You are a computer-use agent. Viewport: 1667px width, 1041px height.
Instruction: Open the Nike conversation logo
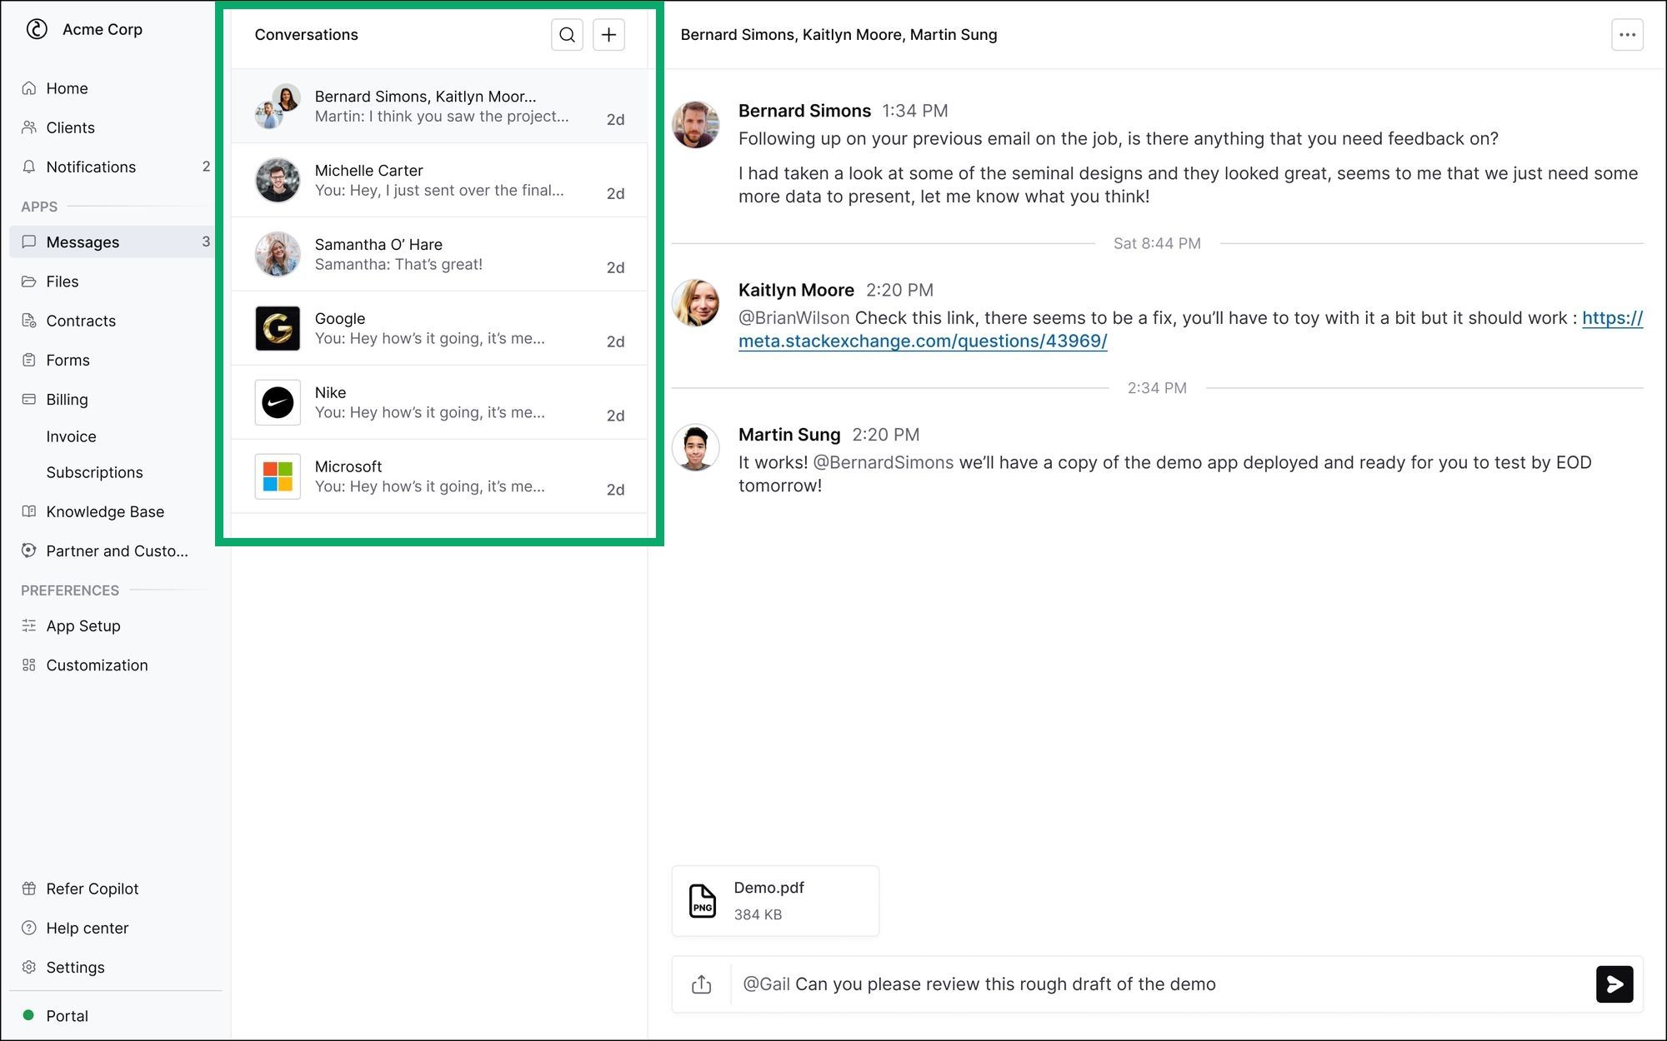(278, 402)
